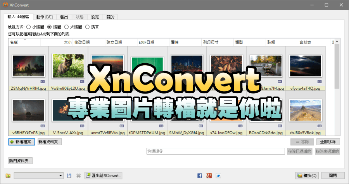
Task: Select the mountain thumbnail rbJB0x5VBok.jpg
Action: 306,111
